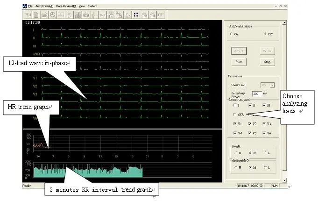Click the toolbar icon just left of the bar chart
This screenshot has width=318, height=202.
[x=70, y=15]
